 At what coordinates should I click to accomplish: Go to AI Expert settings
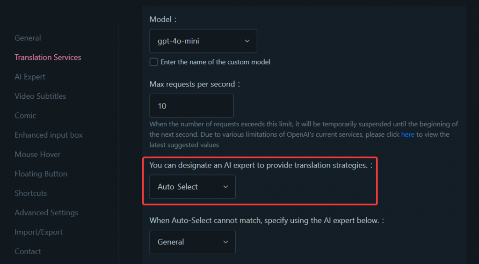(x=30, y=77)
